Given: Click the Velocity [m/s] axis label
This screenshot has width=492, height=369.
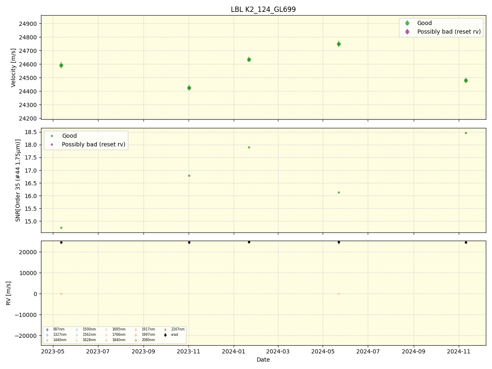Looking at the screenshot, I should point(14,68).
